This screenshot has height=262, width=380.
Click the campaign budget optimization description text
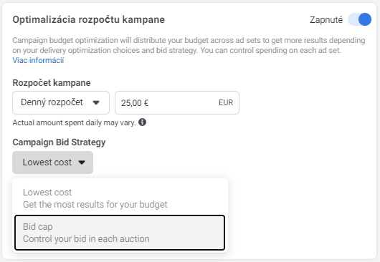point(189,45)
